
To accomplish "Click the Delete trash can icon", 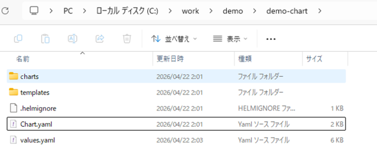I will tap(127, 39).
